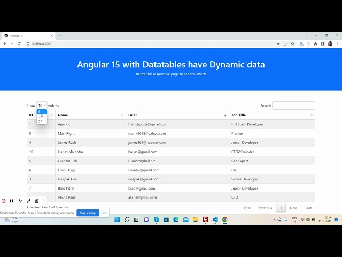Open Chrome from taskbar
Screen dimensions: 342x257
pos(225,220)
